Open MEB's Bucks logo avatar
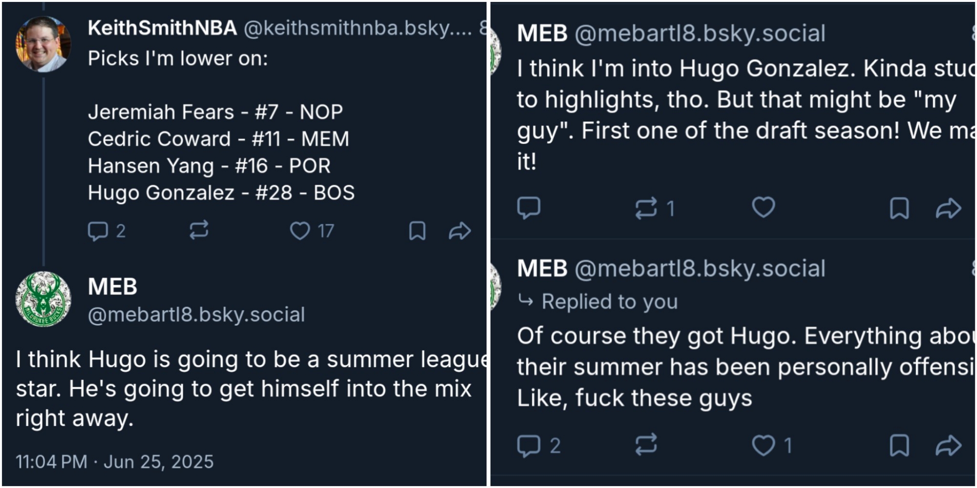This screenshot has width=977, height=488. (x=43, y=299)
